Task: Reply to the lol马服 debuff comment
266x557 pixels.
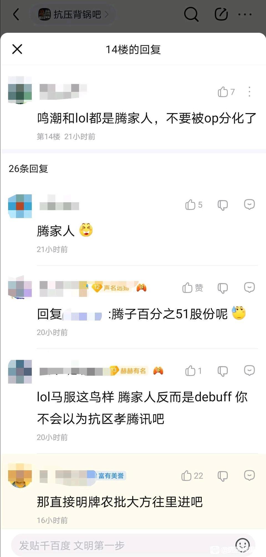Action: 249,370
